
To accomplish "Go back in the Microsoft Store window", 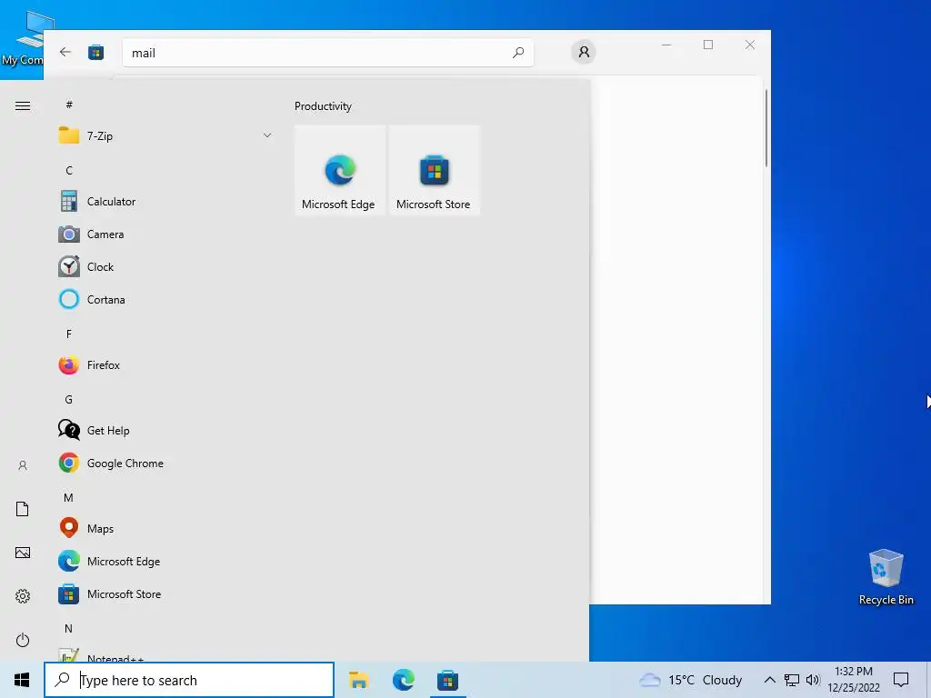I will point(65,52).
